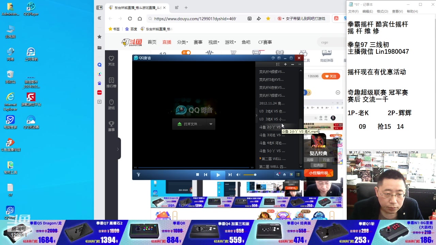This screenshot has height=245, width=436.
Task: Click the footprint icon in QQ影音
Action: click(138, 175)
